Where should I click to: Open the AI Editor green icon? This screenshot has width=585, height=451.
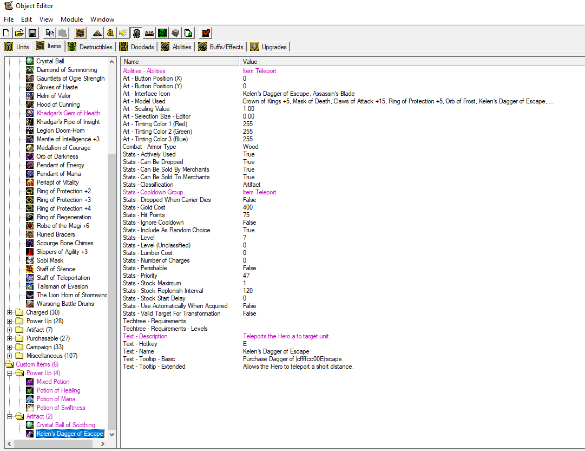click(x=162, y=33)
